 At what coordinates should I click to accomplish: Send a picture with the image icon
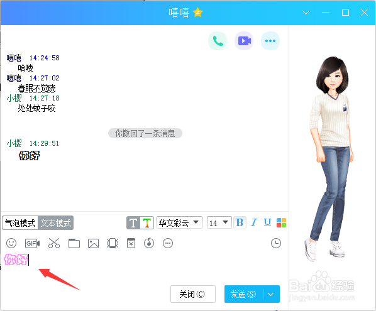(93, 243)
